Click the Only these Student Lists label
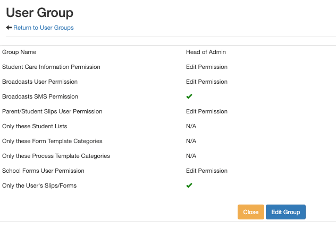The height and width of the screenshot is (230, 336). coord(35,126)
